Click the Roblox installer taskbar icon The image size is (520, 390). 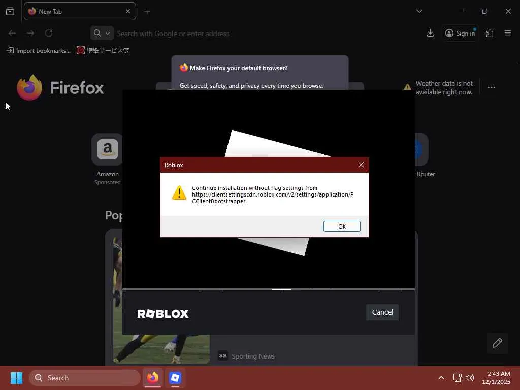(175, 378)
